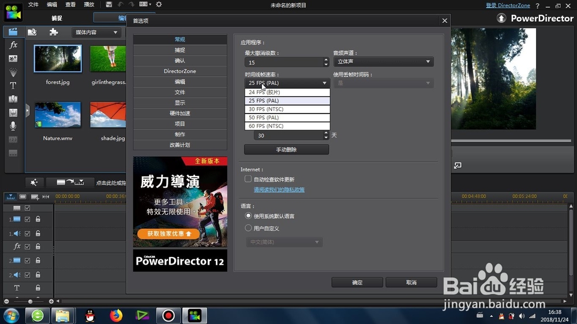Toggle video track 1 enable checkbox
Viewport: 577px width, 324px height.
pyautogui.click(x=27, y=219)
